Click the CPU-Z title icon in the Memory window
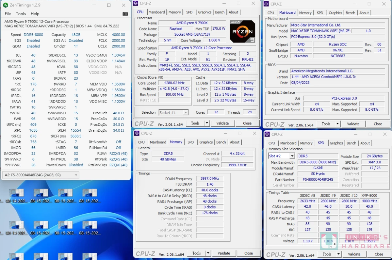392x260 pixels. tap(137, 133)
